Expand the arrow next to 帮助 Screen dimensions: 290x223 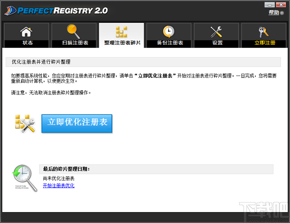click(282, 13)
